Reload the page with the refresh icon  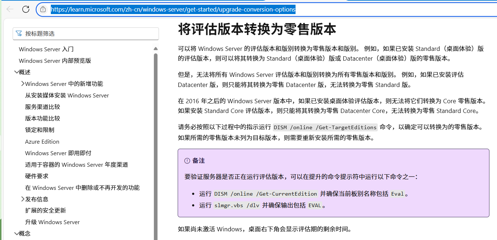pyautogui.click(x=26, y=9)
